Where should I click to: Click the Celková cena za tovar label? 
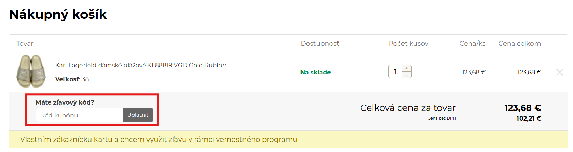[408, 108]
